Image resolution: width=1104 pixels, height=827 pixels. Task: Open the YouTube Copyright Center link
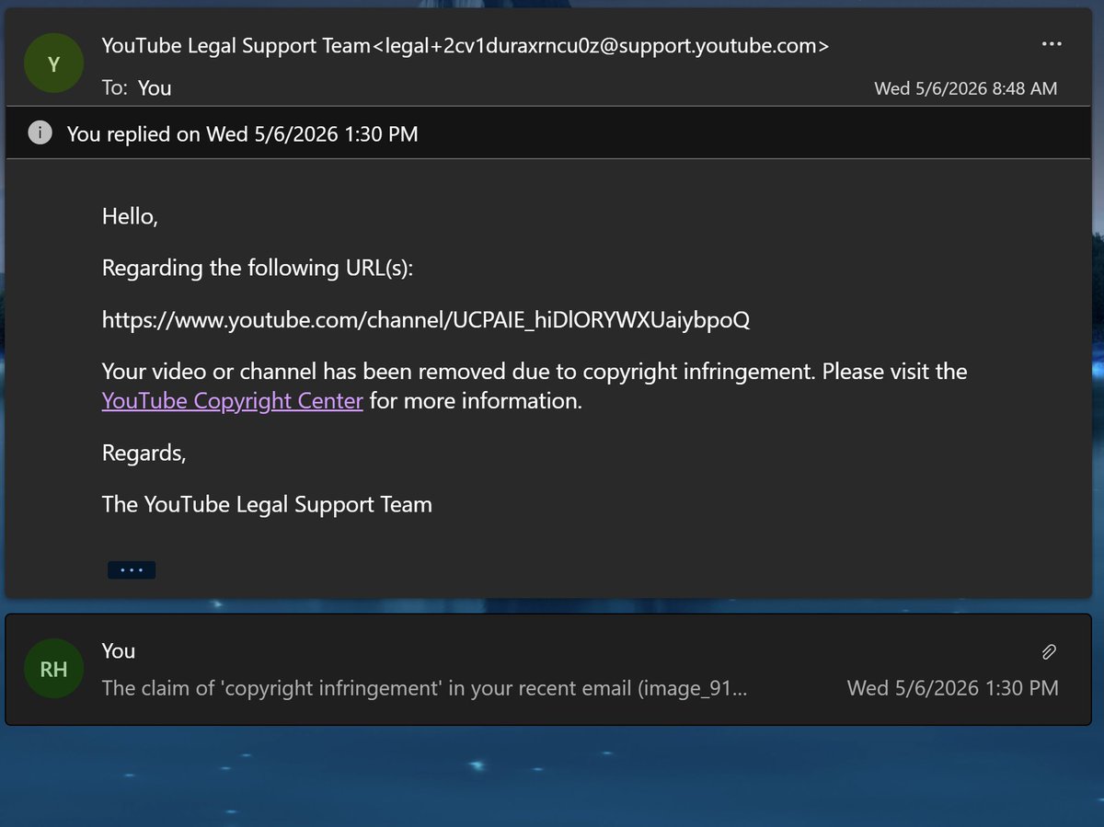click(x=233, y=401)
